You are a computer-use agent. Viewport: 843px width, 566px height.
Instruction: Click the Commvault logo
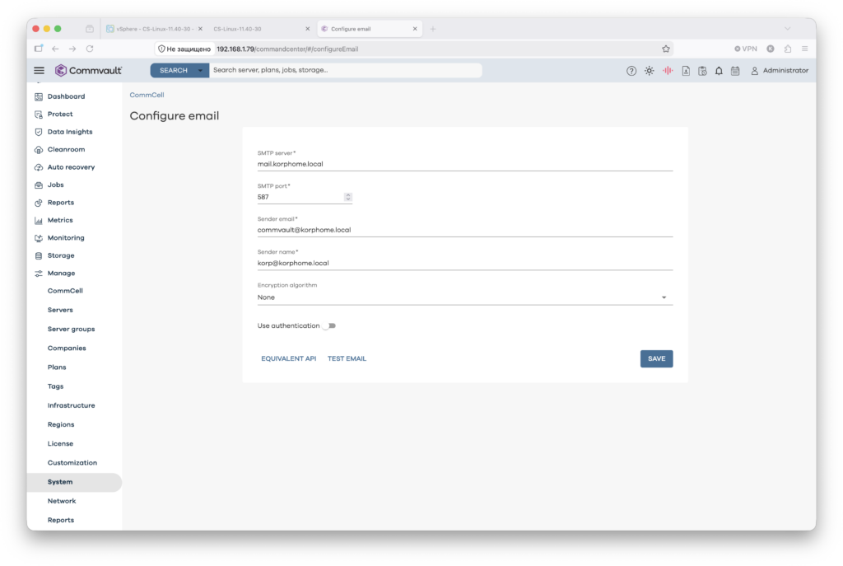89,71
